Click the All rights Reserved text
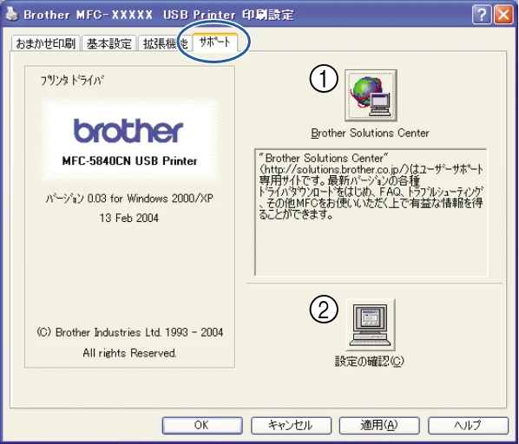Image resolution: width=519 pixels, height=444 pixels. point(130,353)
